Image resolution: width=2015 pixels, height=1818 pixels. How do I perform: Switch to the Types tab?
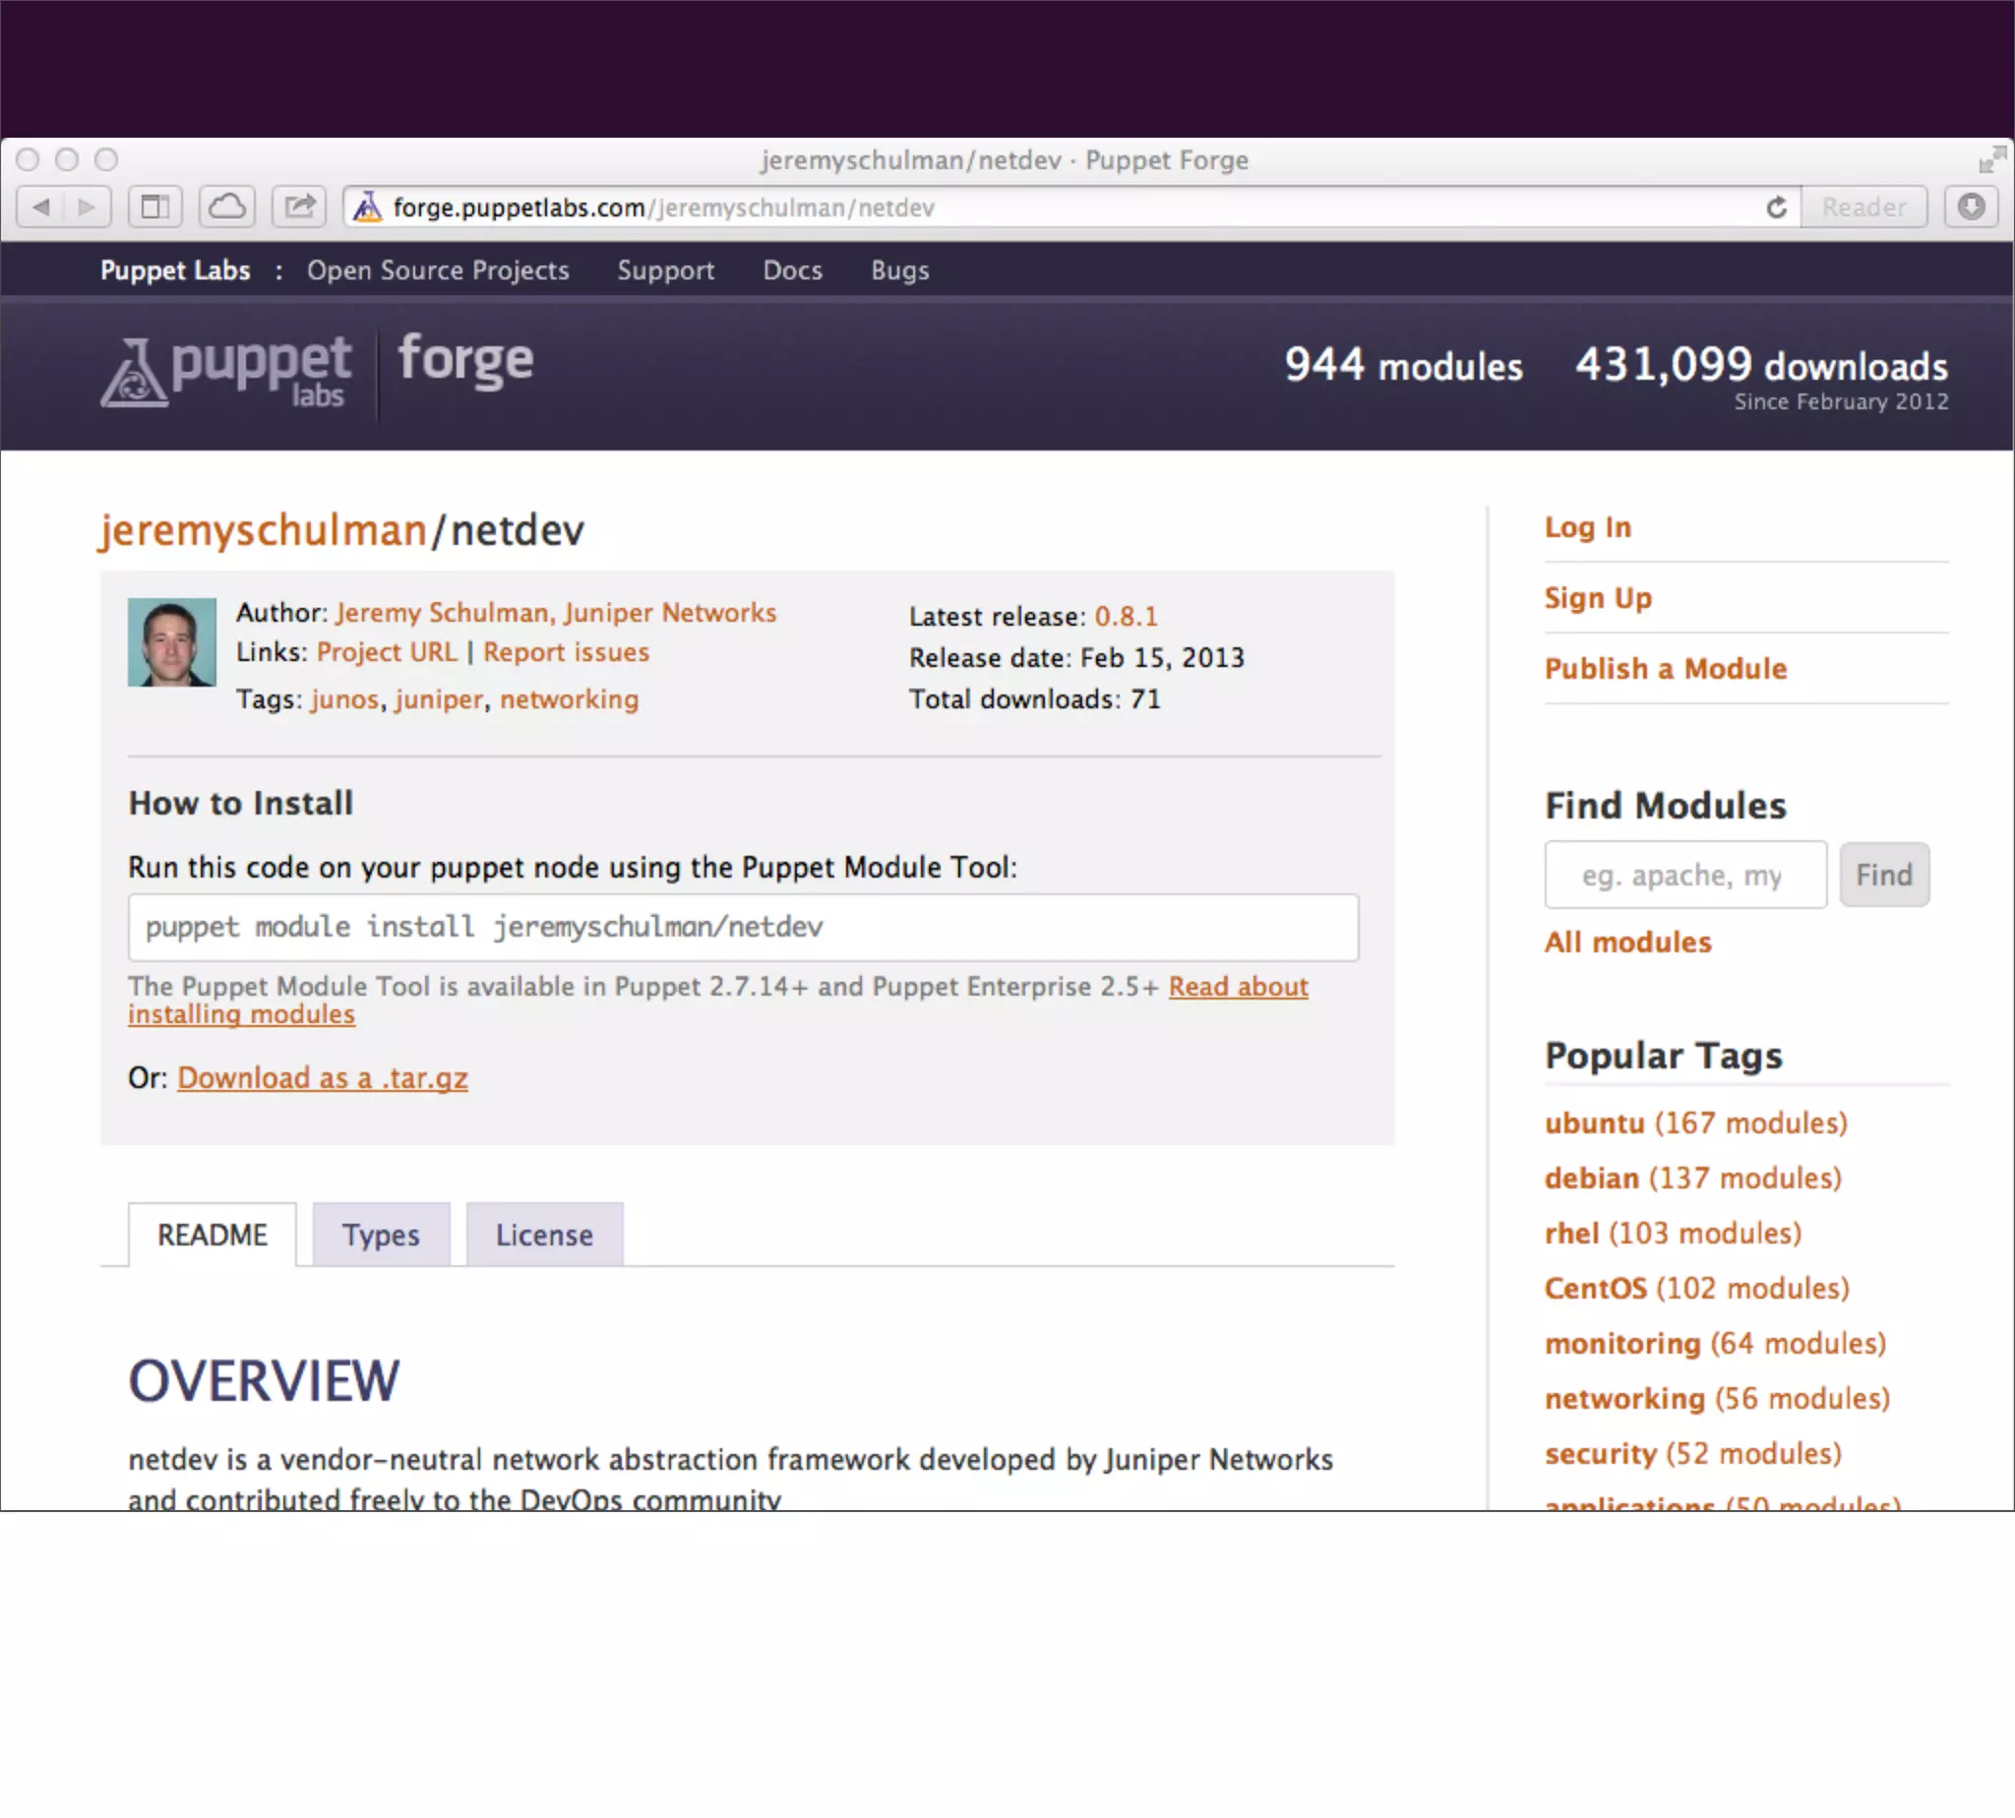coord(381,1235)
